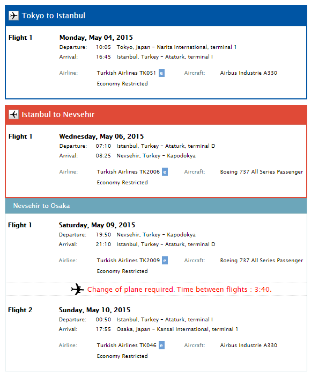Click the Turkish Airlines TK046 flight text
The width and height of the screenshot is (311, 374).
(x=127, y=346)
